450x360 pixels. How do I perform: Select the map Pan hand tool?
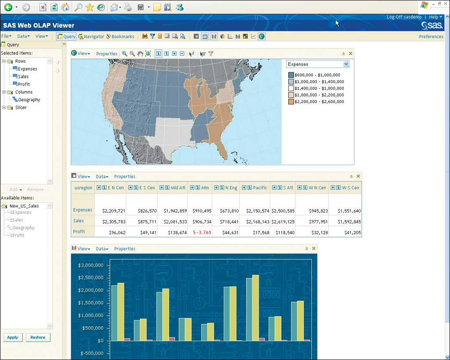(140, 53)
